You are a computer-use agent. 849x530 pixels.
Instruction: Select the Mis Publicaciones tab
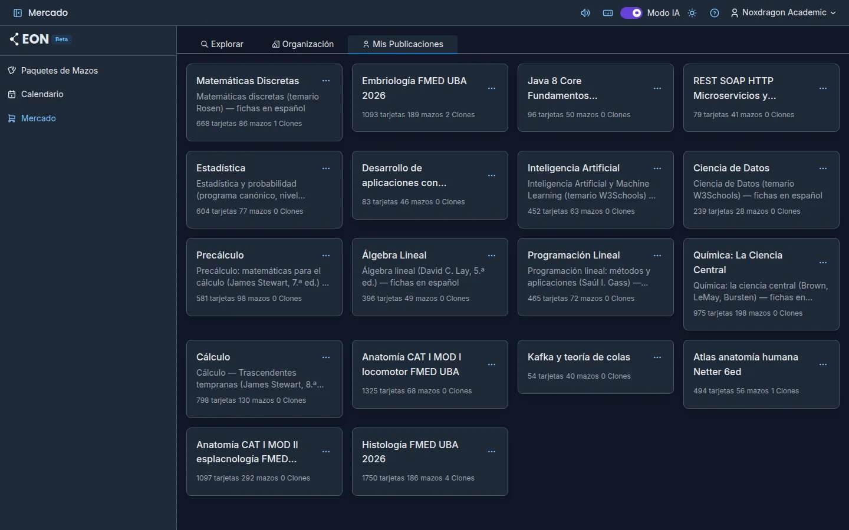point(403,44)
